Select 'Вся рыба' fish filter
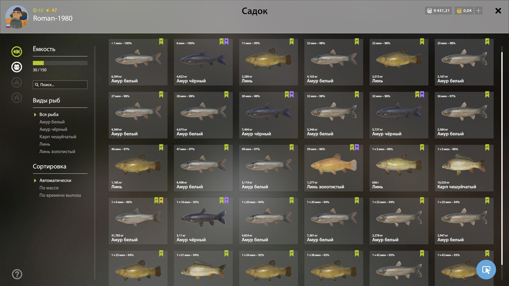This screenshot has height=286, width=509. click(49, 114)
